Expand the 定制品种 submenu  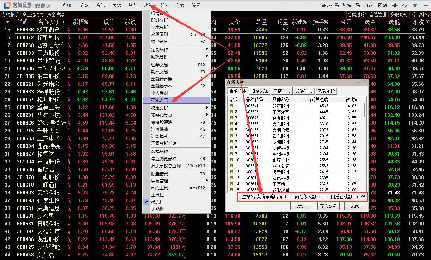(176, 49)
